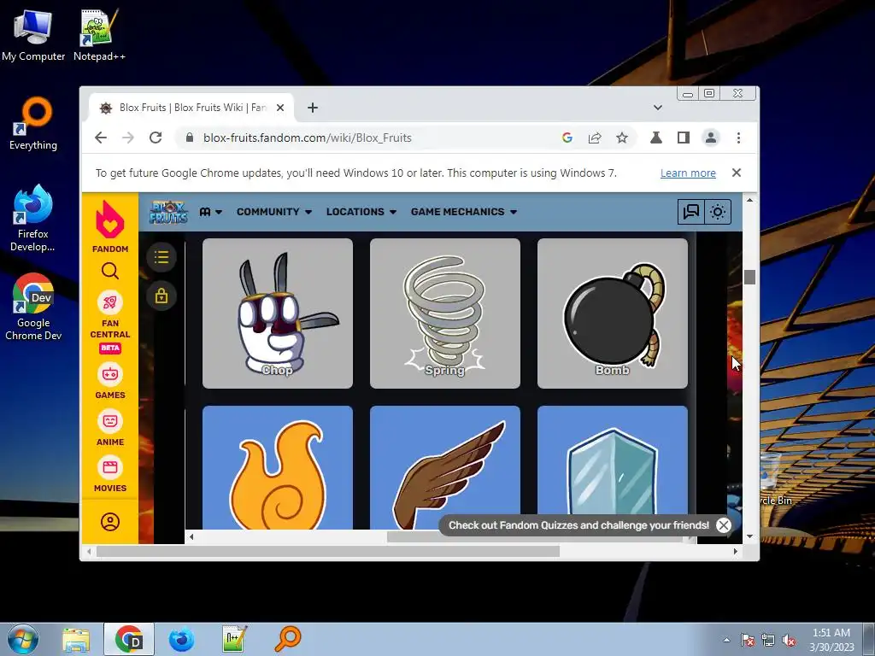Click the page vertical scrollbar thumb
This screenshot has height=656, width=875.
coord(749,278)
